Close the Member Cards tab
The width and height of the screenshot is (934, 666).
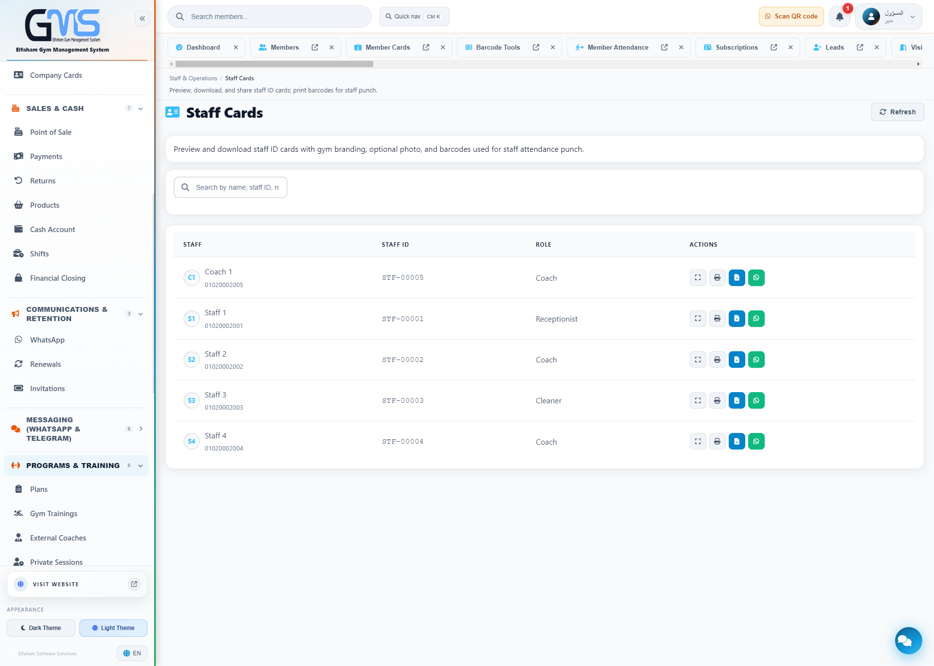[443, 47]
